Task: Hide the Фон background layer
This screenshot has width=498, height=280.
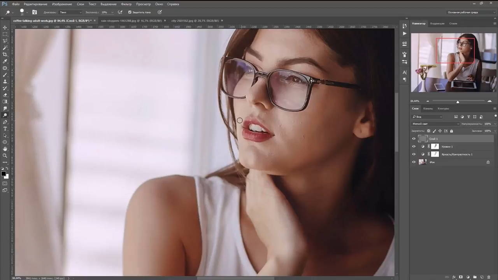Action: click(x=414, y=162)
